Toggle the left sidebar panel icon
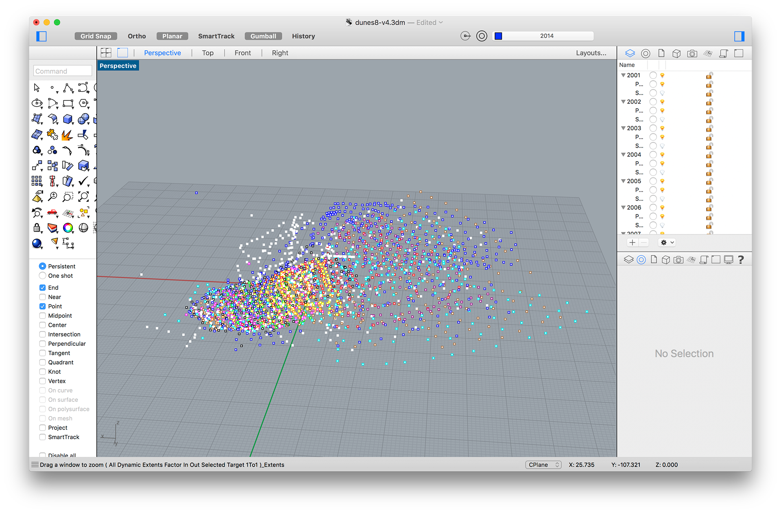This screenshot has height=513, width=781. tap(41, 36)
